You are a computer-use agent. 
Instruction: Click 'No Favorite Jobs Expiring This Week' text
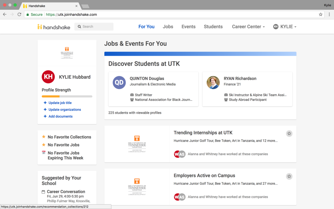pos(65,155)
